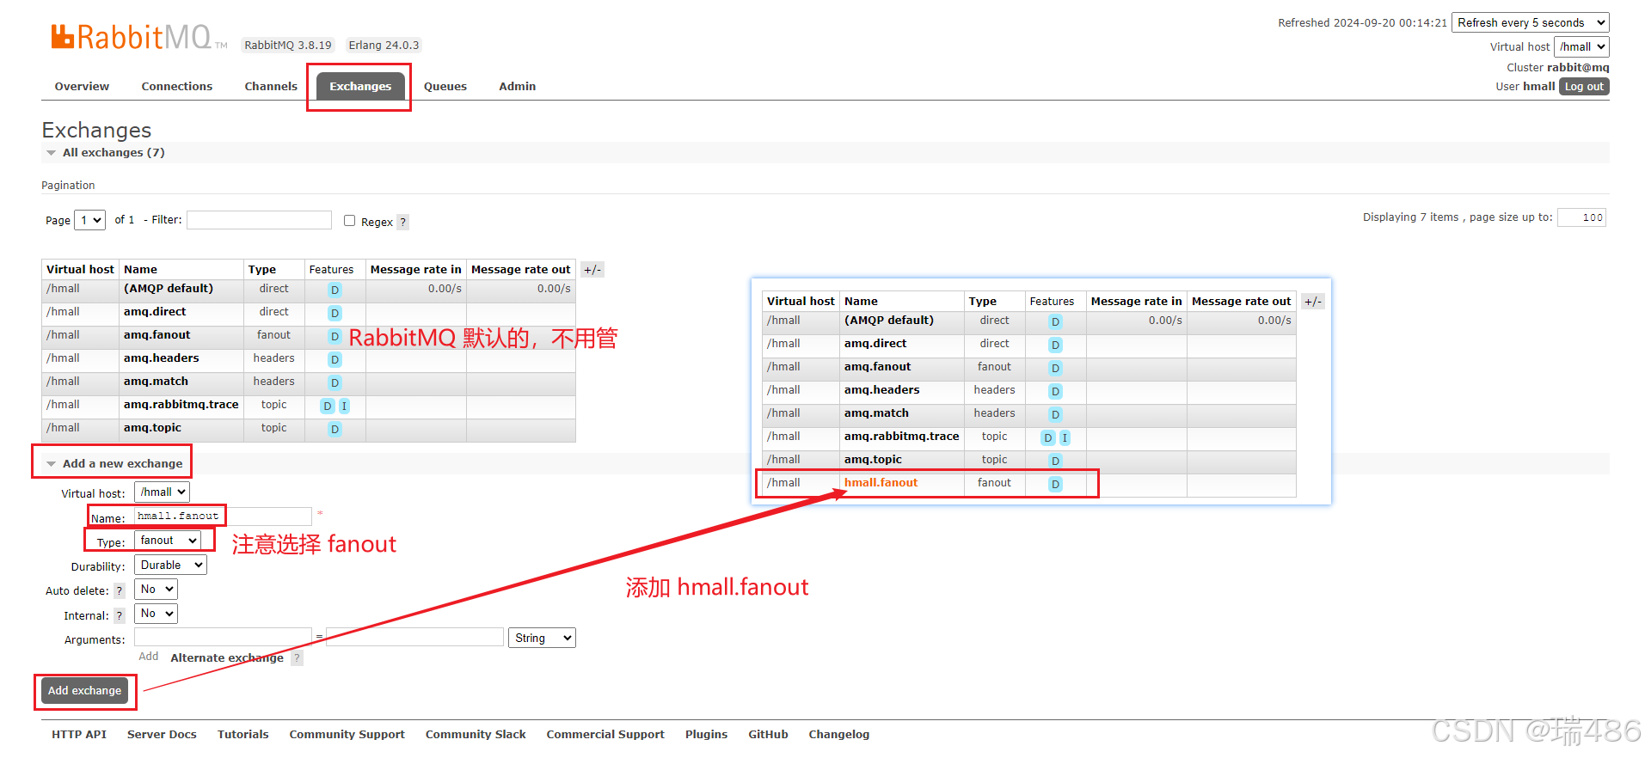Click the Add exchange button
This screenshot has height=758, width=1645.
point(85,691)
